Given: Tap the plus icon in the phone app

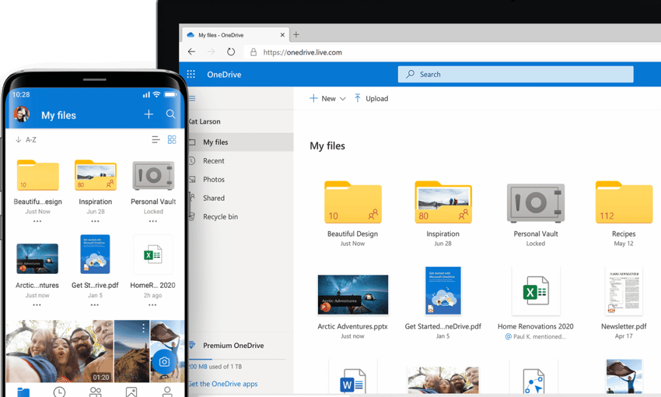Looking at the screenshot, I should click(149, 114).
